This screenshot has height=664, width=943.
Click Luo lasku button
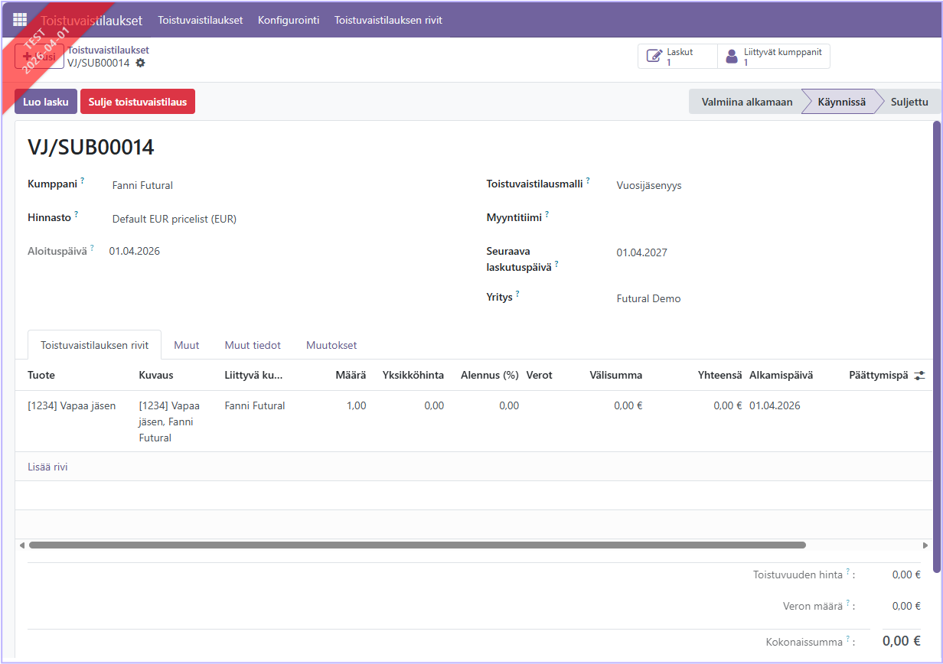[46, 102]
